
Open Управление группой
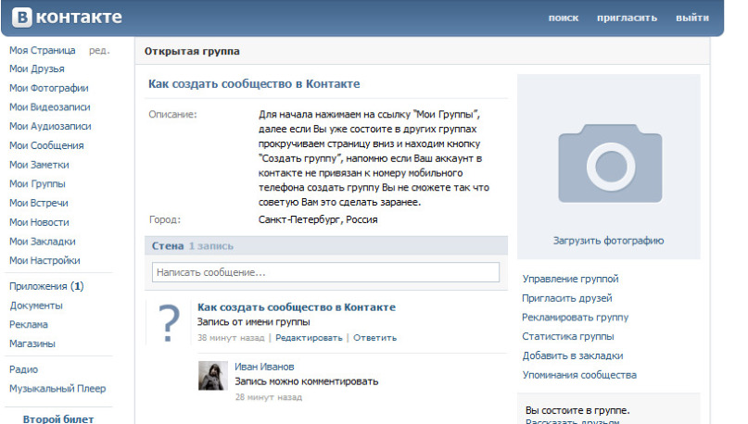pos(571,279)
